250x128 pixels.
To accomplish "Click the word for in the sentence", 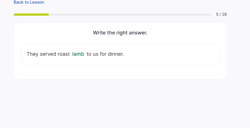I will tap(103, 54).
